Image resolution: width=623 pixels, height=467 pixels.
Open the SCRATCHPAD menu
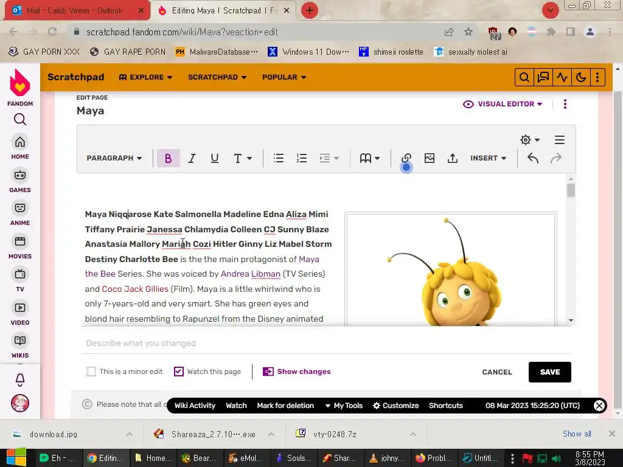217,77
